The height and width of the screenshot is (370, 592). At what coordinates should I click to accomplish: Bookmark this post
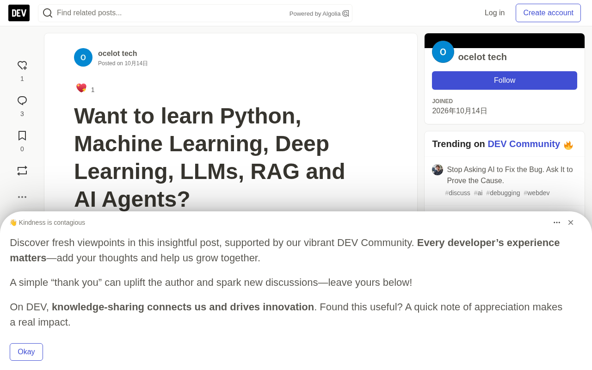tap(22, 136)
